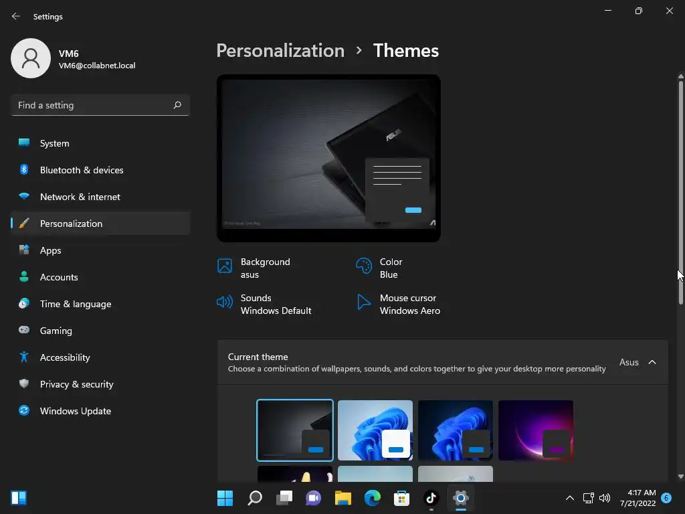The width and height of the screenshot is (685, 514).
Task: Select the Windows light bloom theme
Action: 375,430
